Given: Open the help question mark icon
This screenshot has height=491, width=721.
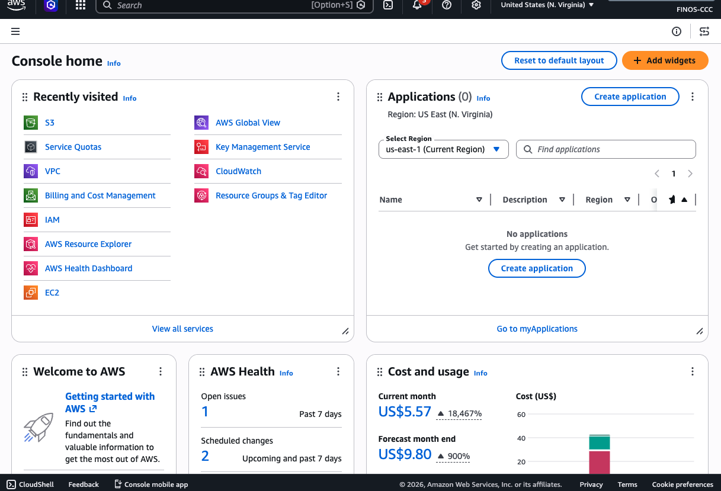Looking at the screenshot, I should (447, 5).
